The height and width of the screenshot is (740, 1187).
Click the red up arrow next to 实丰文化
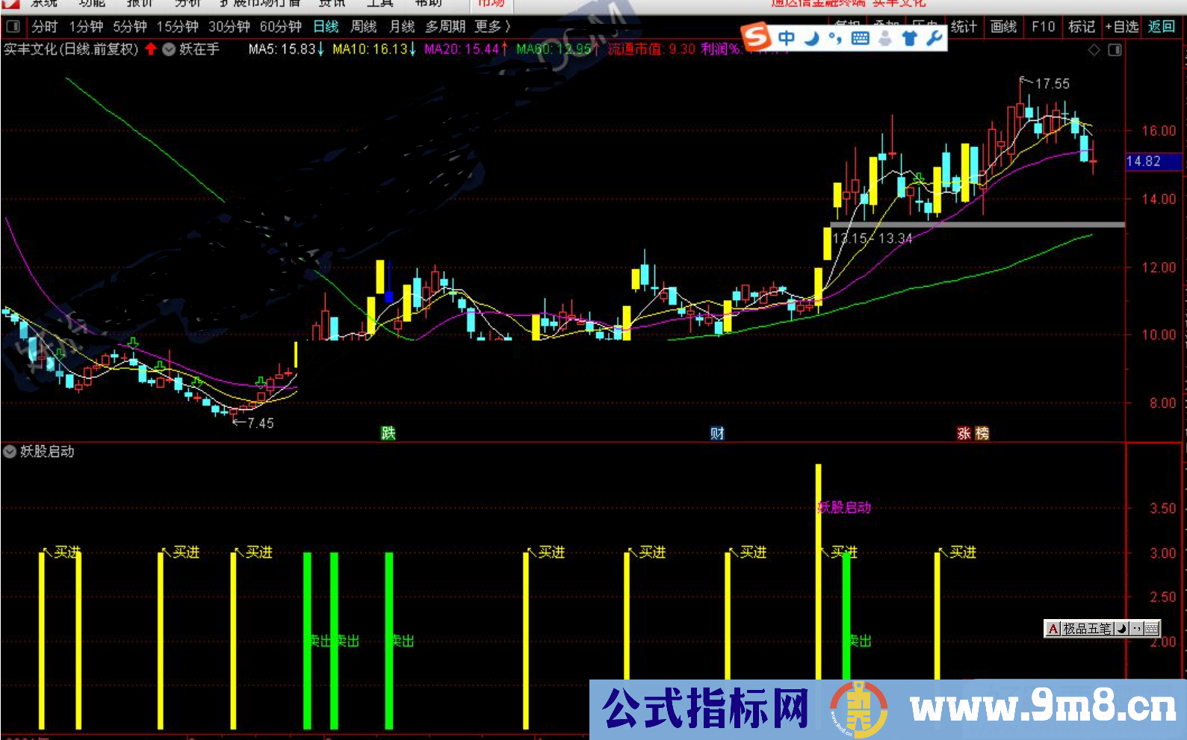coord(151,49)
